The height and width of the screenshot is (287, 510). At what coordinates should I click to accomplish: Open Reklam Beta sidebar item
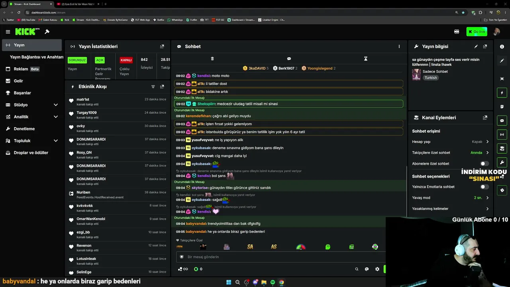tap(32, 69)
